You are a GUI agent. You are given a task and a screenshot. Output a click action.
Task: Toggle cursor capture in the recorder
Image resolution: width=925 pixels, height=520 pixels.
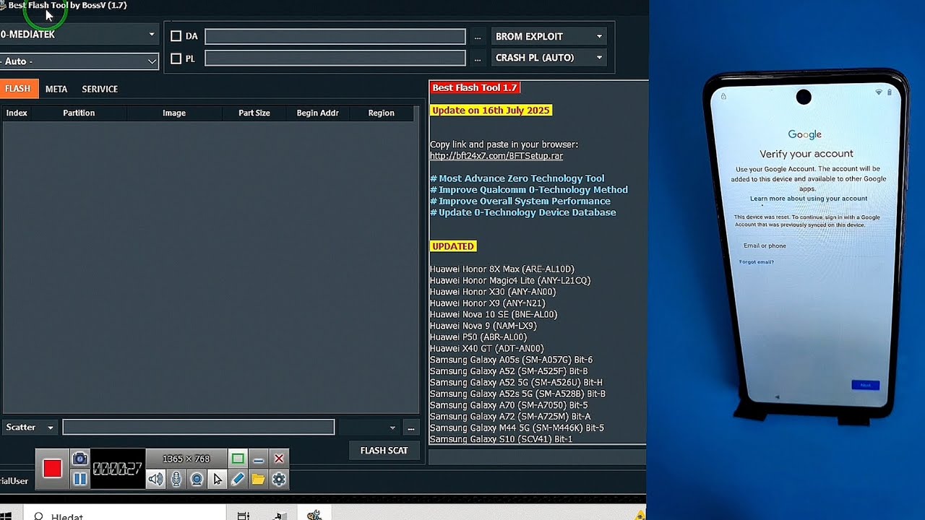[x=217, y=479]
